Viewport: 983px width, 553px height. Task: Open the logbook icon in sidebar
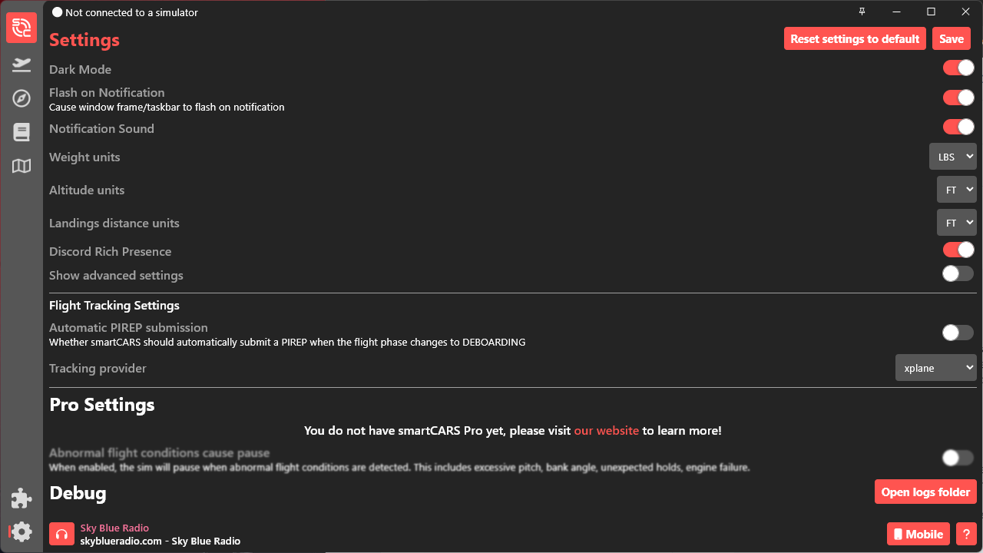click(22, 132)
